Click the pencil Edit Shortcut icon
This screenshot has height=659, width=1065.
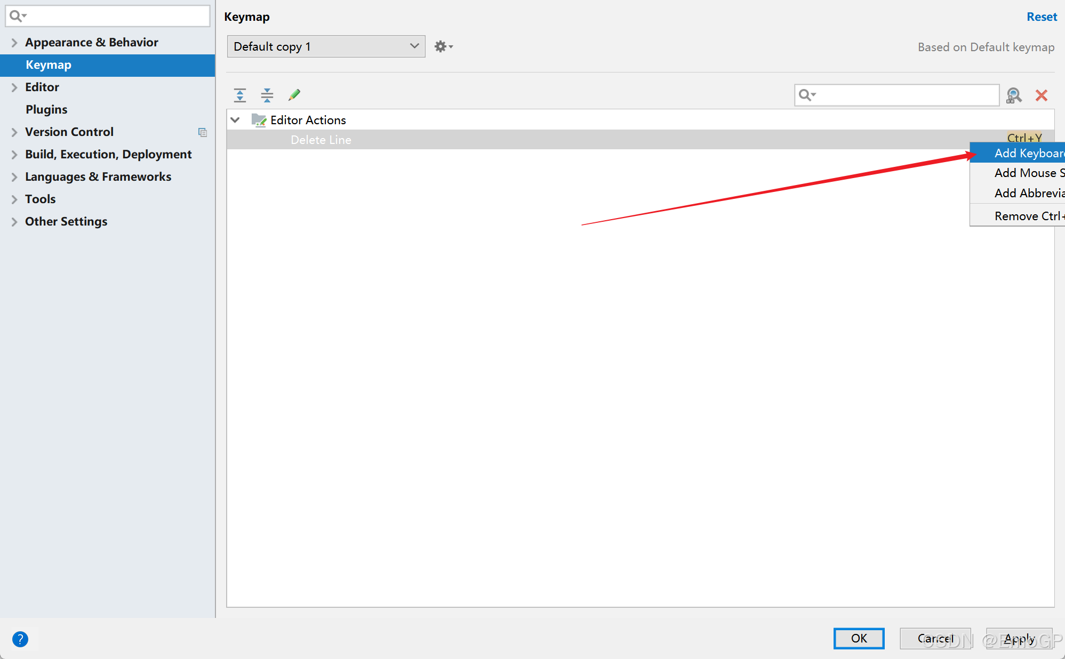click(x=294, y=95)
